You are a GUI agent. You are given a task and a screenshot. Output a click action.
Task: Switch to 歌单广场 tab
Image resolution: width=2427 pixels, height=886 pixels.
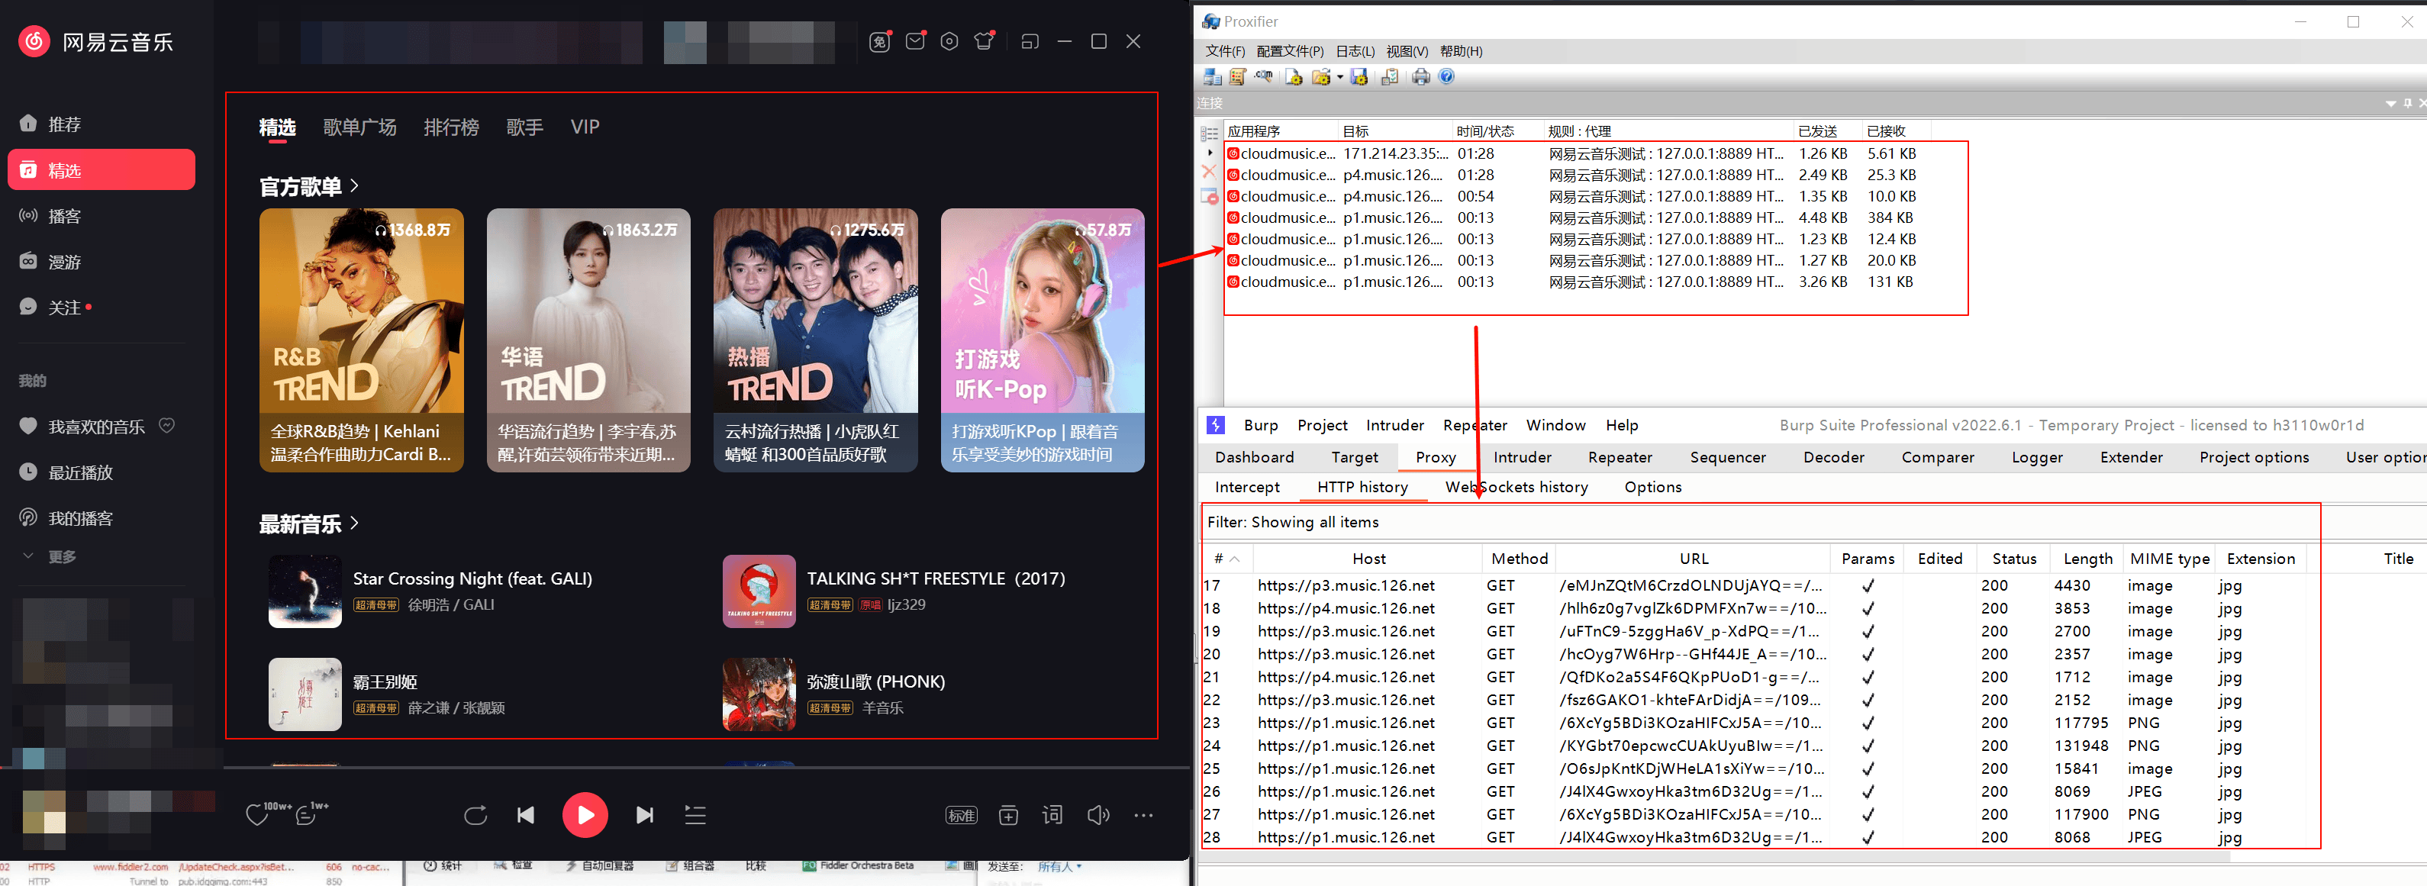point(359,127)
